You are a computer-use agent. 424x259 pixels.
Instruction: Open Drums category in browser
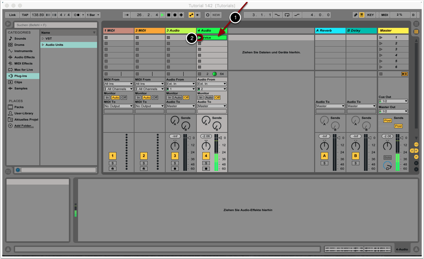click(20, 45)
